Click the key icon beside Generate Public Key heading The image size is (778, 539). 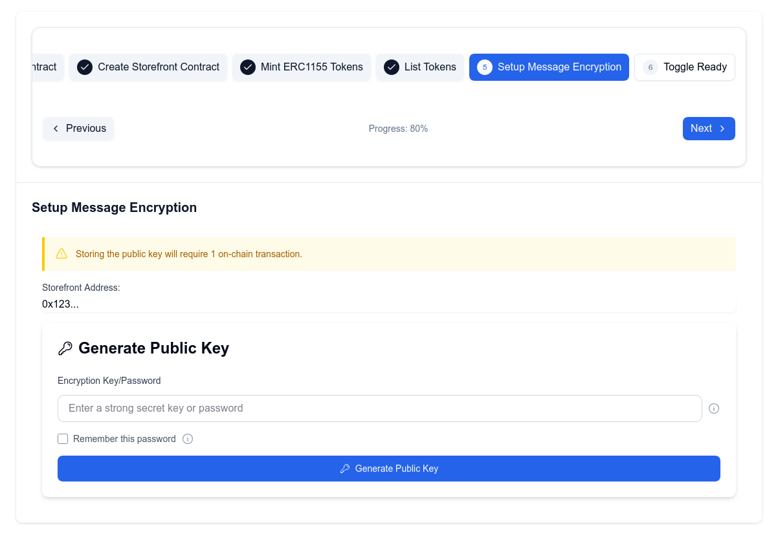tap(65, 348)
